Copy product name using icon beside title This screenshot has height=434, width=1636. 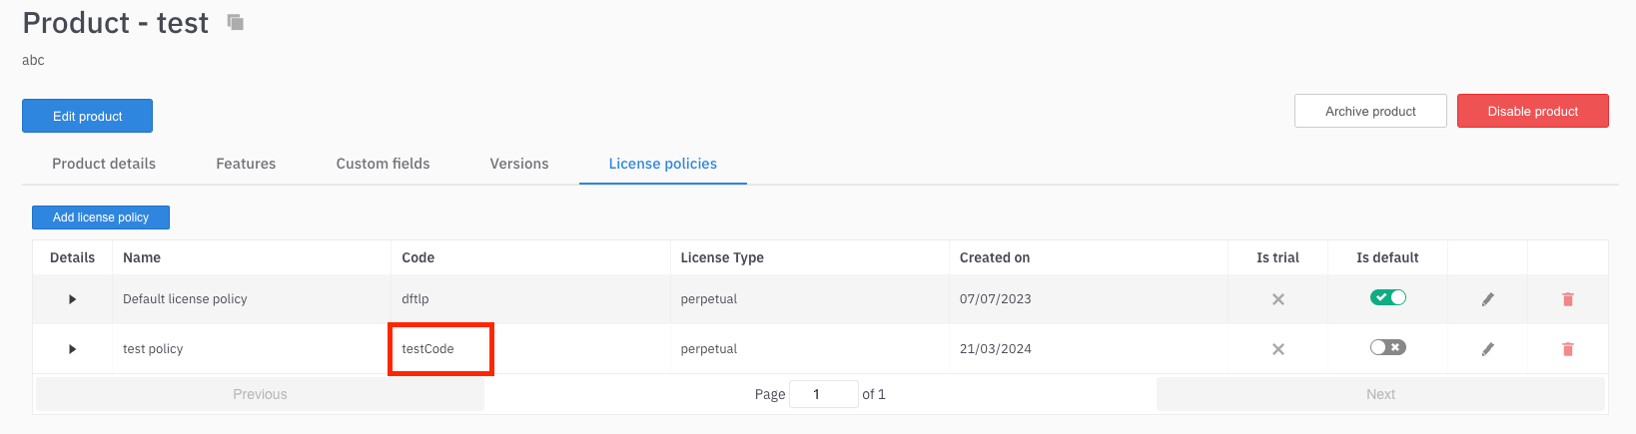click(x=236, y=22)
